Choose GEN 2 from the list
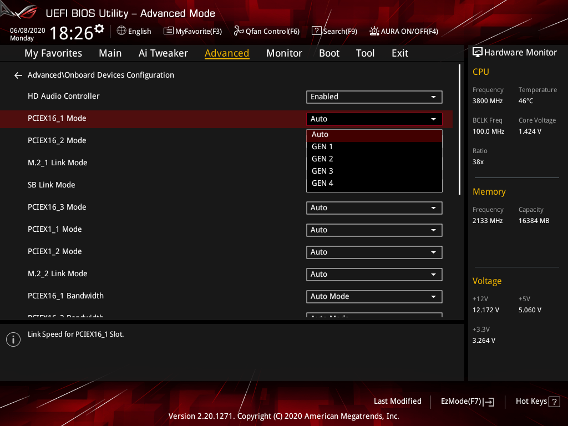Image resolution: width=568 pixels, height=426 pixels. point(374,159)
